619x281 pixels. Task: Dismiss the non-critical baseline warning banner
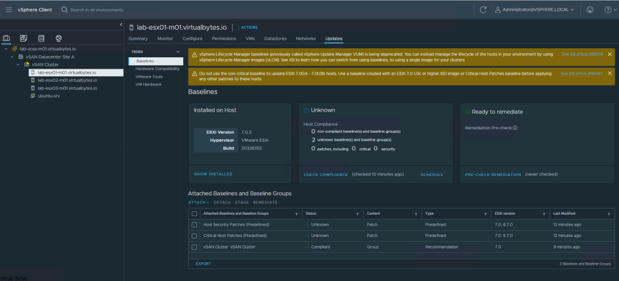pos(609,73)
